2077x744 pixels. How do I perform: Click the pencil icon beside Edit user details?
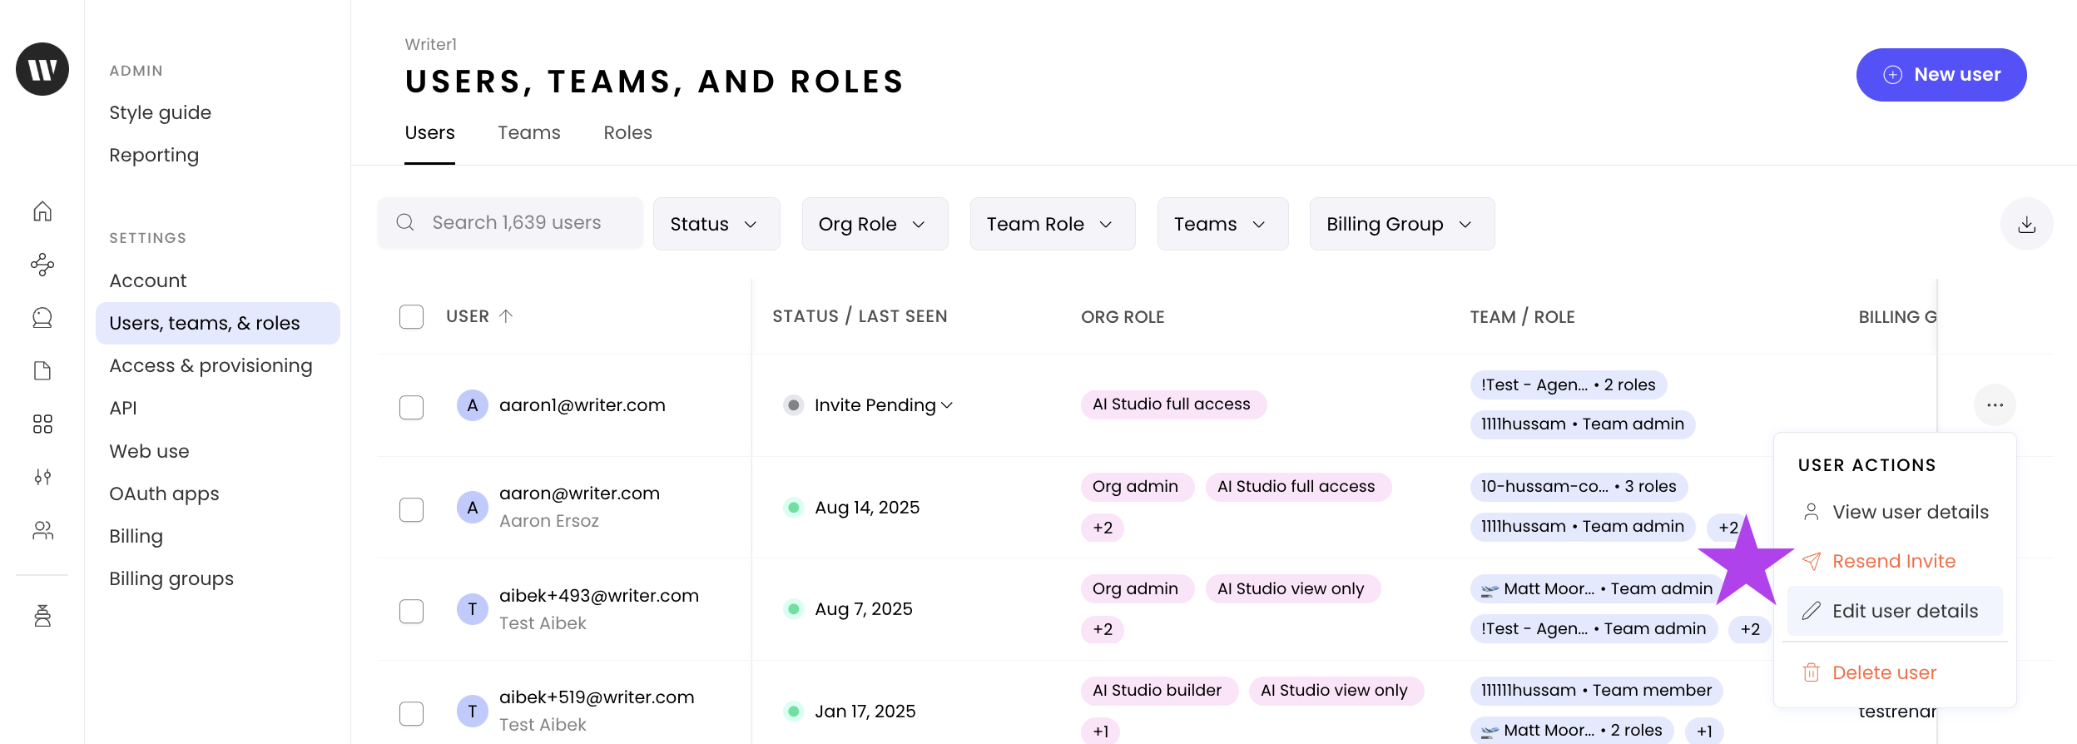pos(1811,611)
